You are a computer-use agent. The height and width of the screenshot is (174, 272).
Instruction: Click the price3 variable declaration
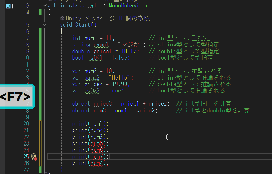[103, 104]
